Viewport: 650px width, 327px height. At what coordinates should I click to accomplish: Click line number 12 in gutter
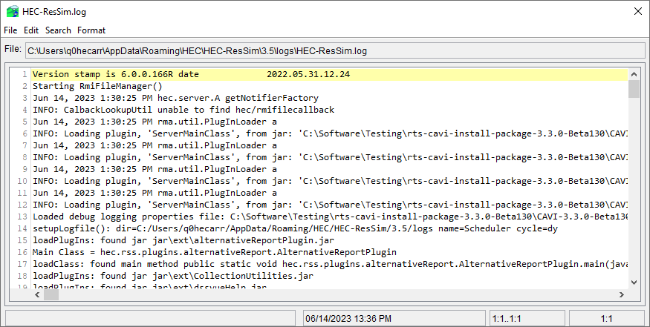click(x=22, y=205)
